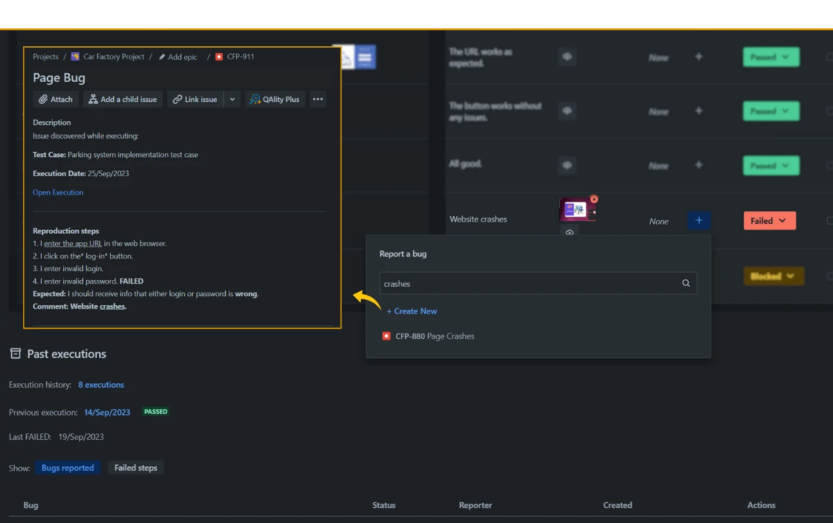Open the Passed status dropdown for URL step
This screenshot has height=523, width=833.
771,57
